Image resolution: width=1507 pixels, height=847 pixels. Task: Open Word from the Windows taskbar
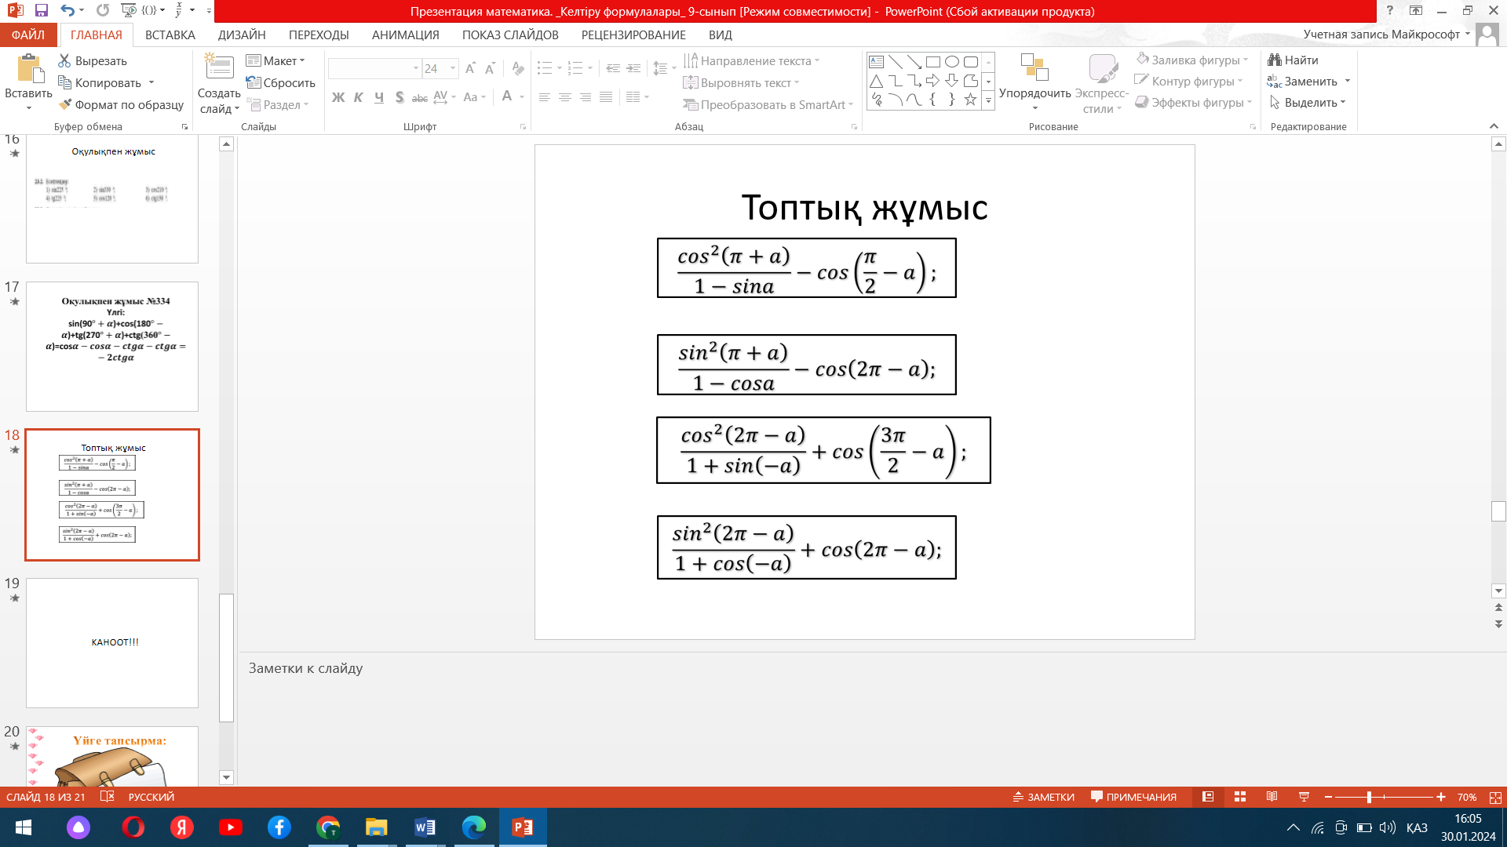pos(425,827)
